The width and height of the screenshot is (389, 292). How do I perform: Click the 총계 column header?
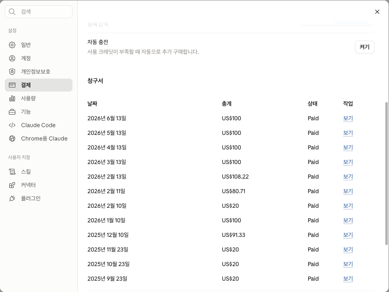tap(227, 104)
